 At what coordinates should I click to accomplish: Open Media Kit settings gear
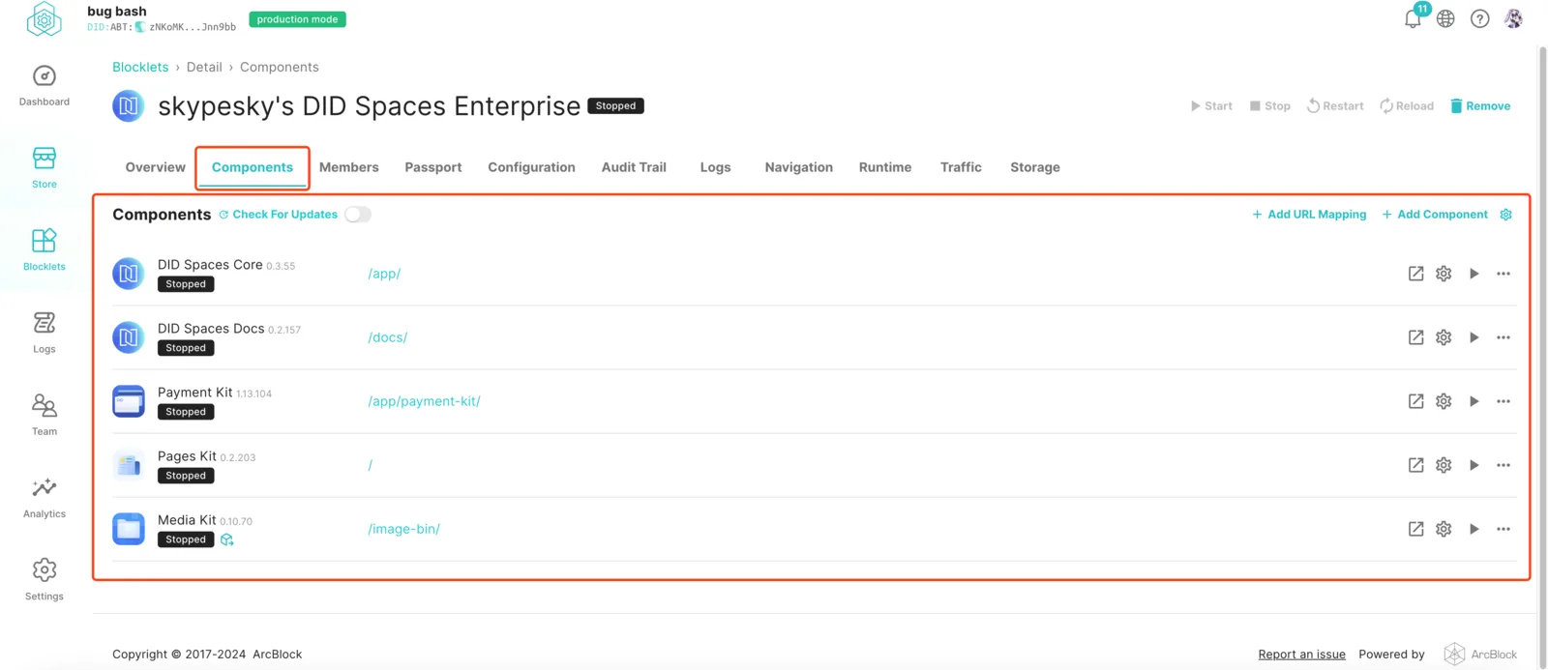click(x=1444, y=529)
